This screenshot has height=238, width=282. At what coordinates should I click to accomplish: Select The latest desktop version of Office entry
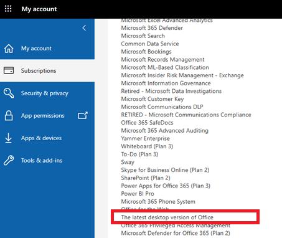tap(167, 217)
